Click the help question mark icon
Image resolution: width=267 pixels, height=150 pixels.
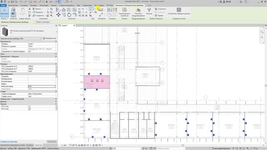(x=246, y=2)
